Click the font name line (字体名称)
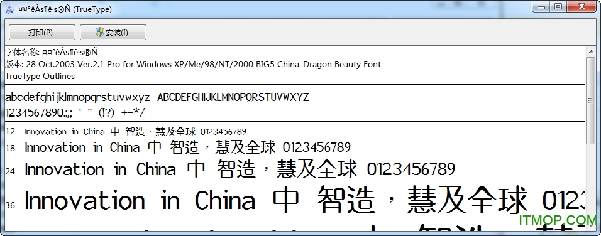This screenshot has width=601, height=236. (52, 52)
